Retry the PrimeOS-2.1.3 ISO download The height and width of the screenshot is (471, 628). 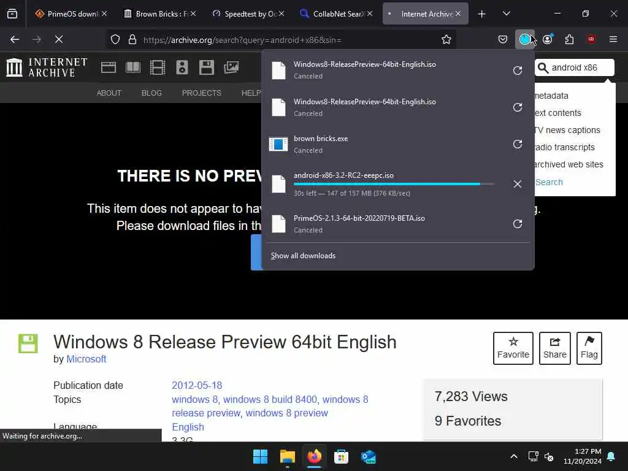click(518, 223)
